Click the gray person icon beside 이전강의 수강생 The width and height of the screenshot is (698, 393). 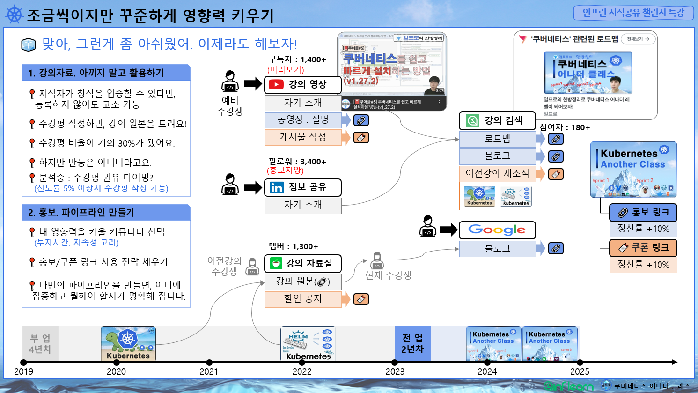(252, 266)
